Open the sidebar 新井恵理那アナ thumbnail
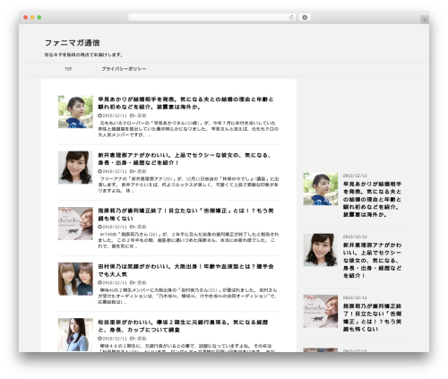Screen dimensions: 448x379 [321, 250]
